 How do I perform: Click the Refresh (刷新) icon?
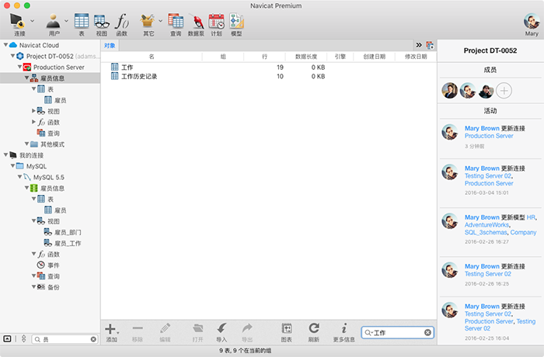click(x=314, y=328)
